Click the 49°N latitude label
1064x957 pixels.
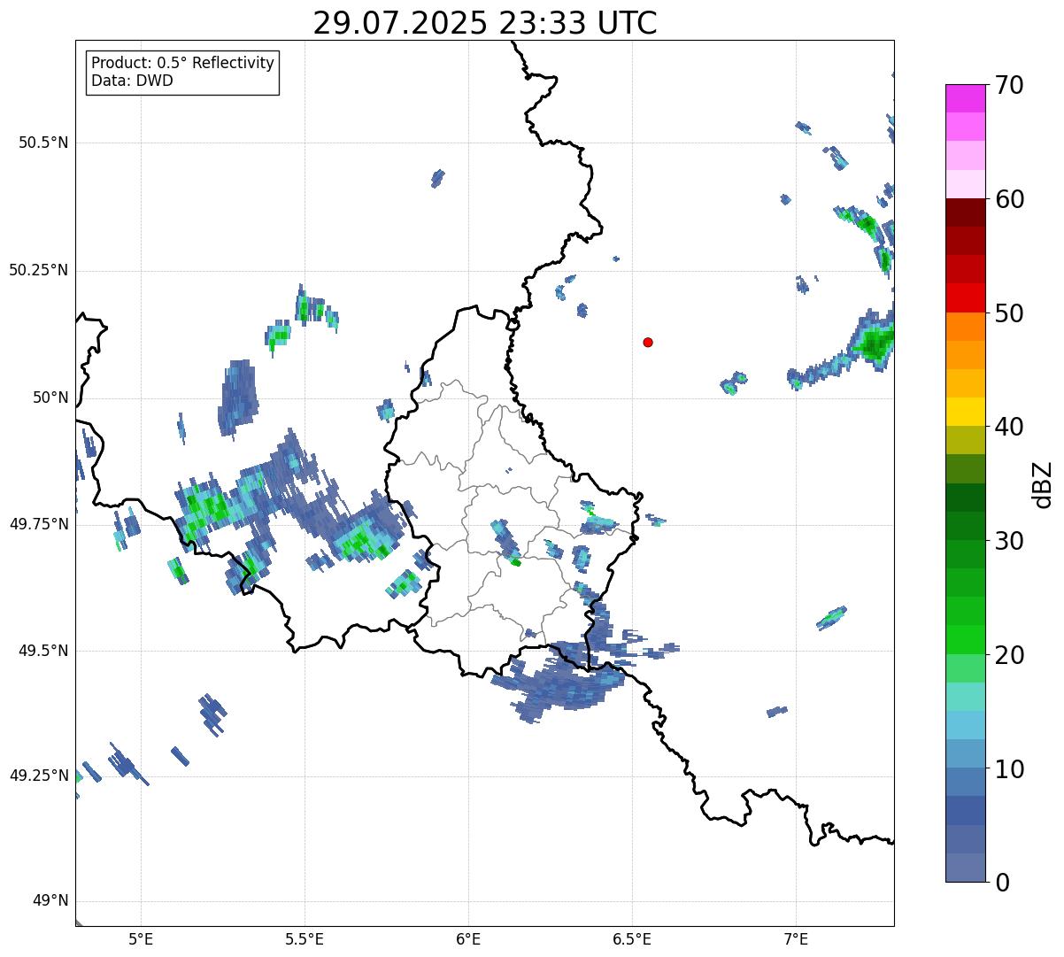point(50,901)
